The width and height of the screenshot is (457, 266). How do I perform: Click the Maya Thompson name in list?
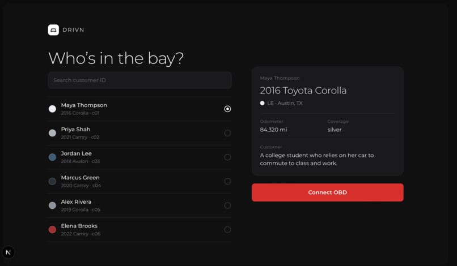[x=84, y=105]
